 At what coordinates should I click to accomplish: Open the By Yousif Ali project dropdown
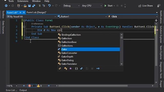(31, 17)
